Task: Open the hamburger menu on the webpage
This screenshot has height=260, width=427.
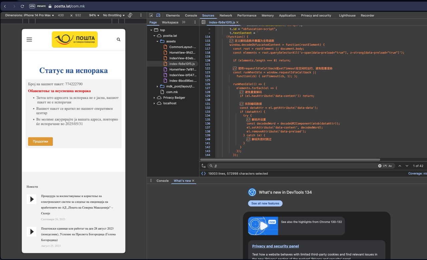Action: tap(29, 40)
